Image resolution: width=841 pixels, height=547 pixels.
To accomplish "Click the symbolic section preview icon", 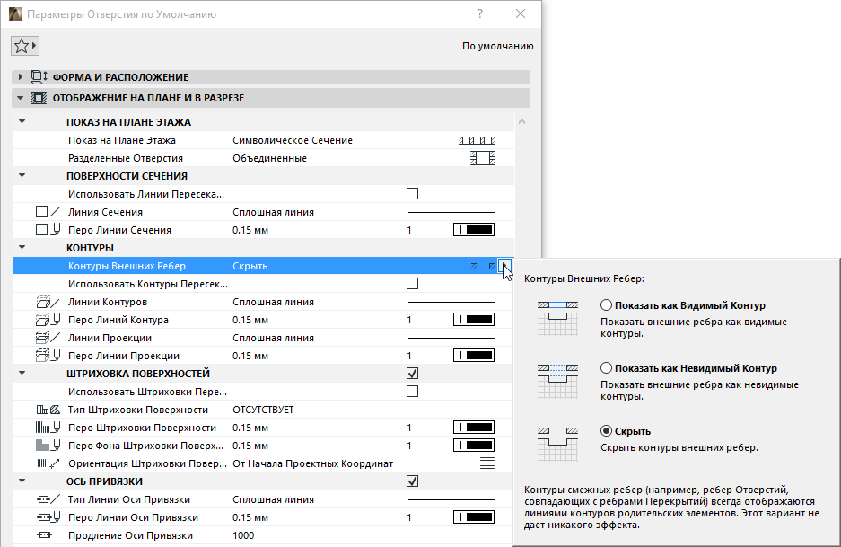I will [477, 141].
